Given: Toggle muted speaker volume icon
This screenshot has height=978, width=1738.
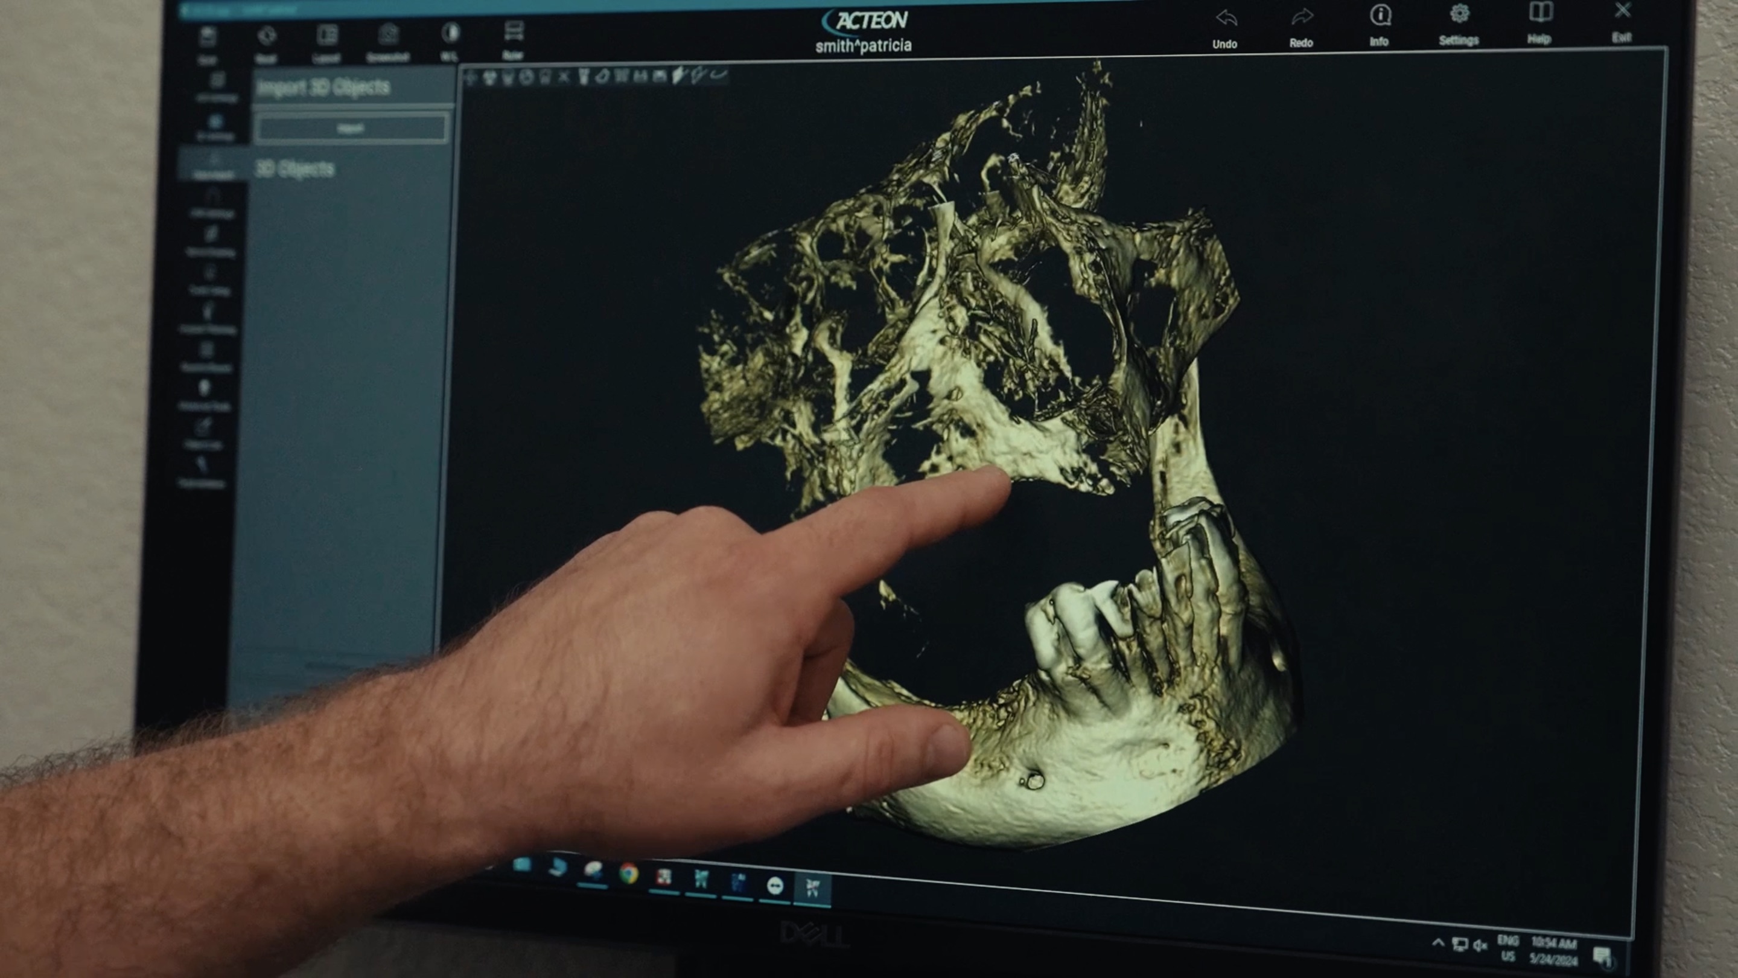Looking at the screenshot, I should [x=1480, y=945].
